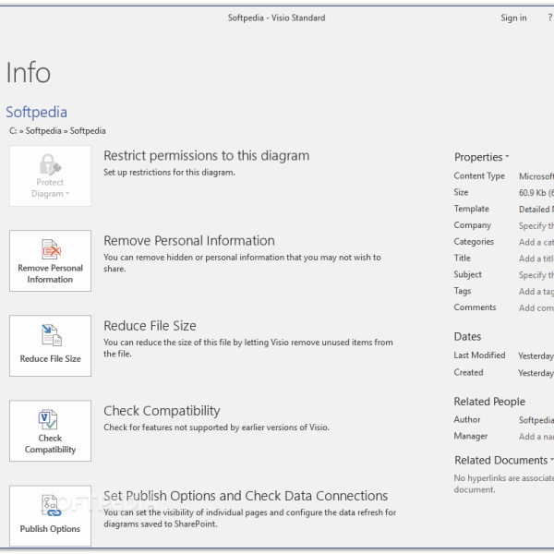Click the 'Set up restrictions for this diagram' text
The image size is (554, 554).
169,173
